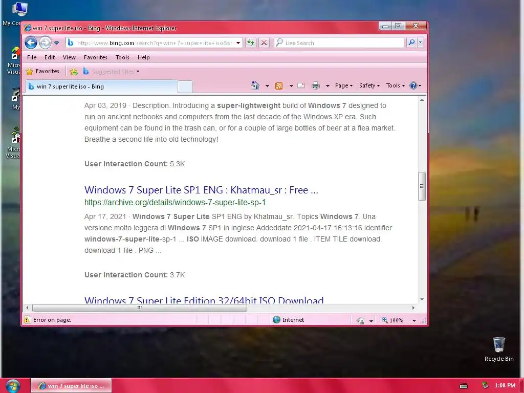Click 'User Interaction Count: 5.3K' text
Screen dimensions: 524x393
pos(135,164)
